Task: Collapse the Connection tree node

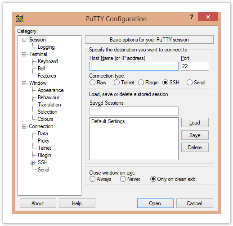Action: pos(24,126)
